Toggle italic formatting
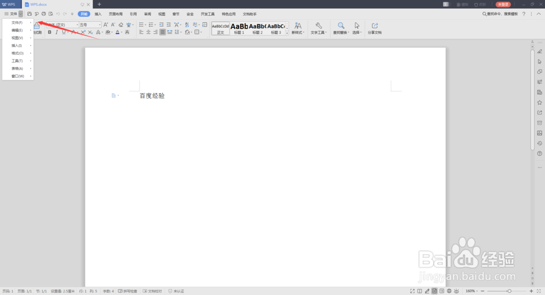Image resolution: width=545 pixels, height=295 pixels. pos(57,32)
